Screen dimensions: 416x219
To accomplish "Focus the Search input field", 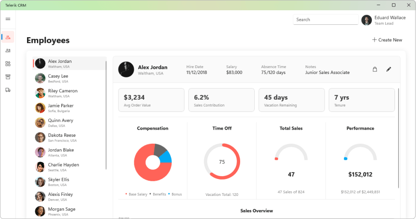I will 326,20.
